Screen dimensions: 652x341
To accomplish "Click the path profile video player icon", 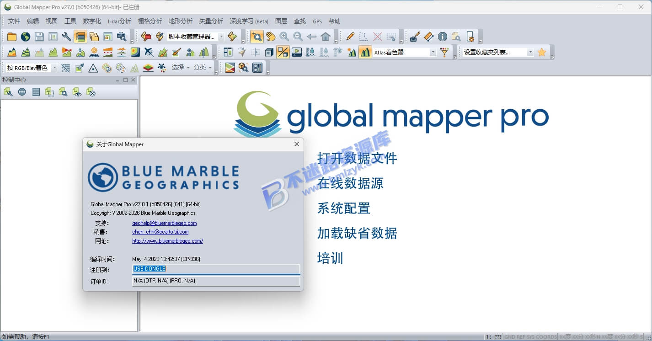I will pos(297,52).
